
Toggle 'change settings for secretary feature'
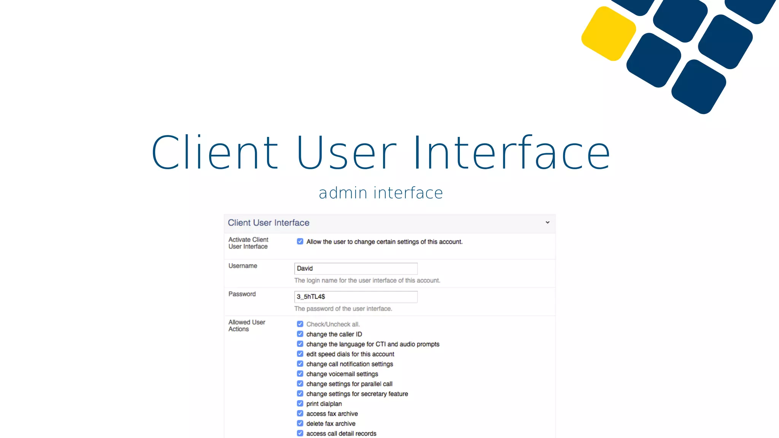click(x=300, y=394)
